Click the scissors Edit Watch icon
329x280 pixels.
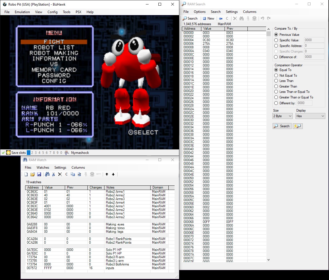tap(54, 174)
